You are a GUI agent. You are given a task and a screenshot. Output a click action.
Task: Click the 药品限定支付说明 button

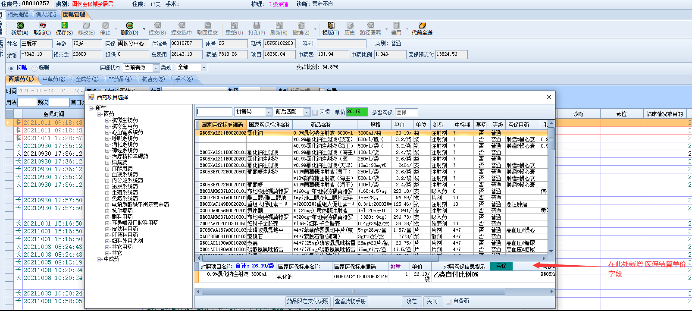[x=308, y=302]
